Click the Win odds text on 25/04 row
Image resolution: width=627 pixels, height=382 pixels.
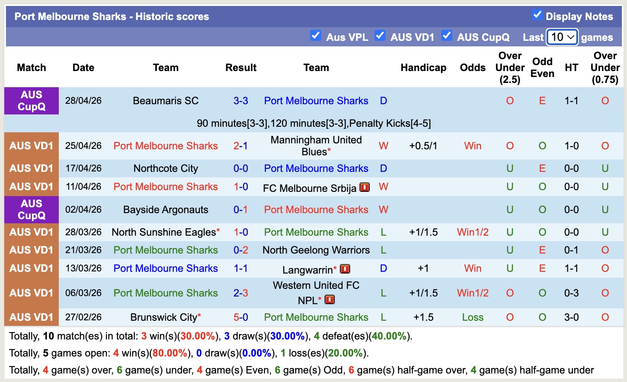472,145
